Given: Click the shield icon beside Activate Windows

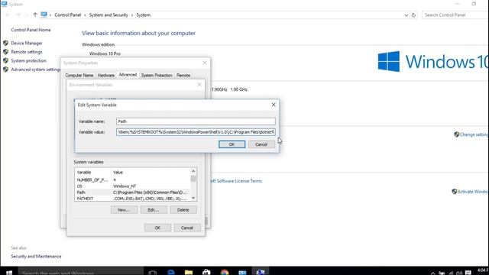Looking at the screenshot, I should point(455,192).
